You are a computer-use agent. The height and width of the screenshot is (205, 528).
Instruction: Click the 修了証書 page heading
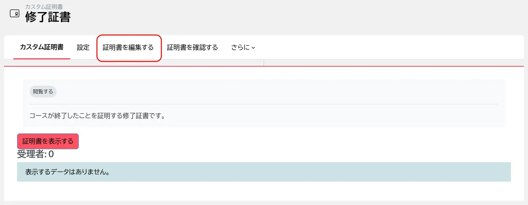(48, 17)
